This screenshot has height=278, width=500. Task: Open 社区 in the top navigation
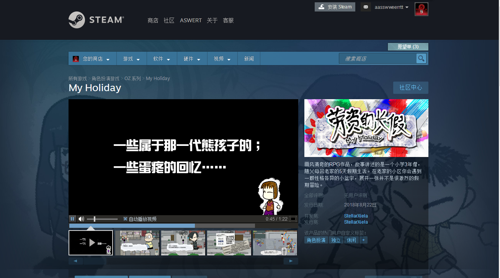point(169,20)
